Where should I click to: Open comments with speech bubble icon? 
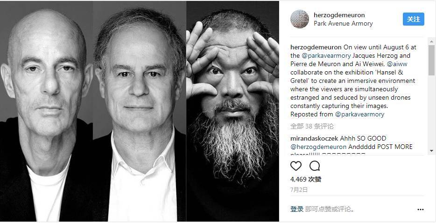click(315, 166)
